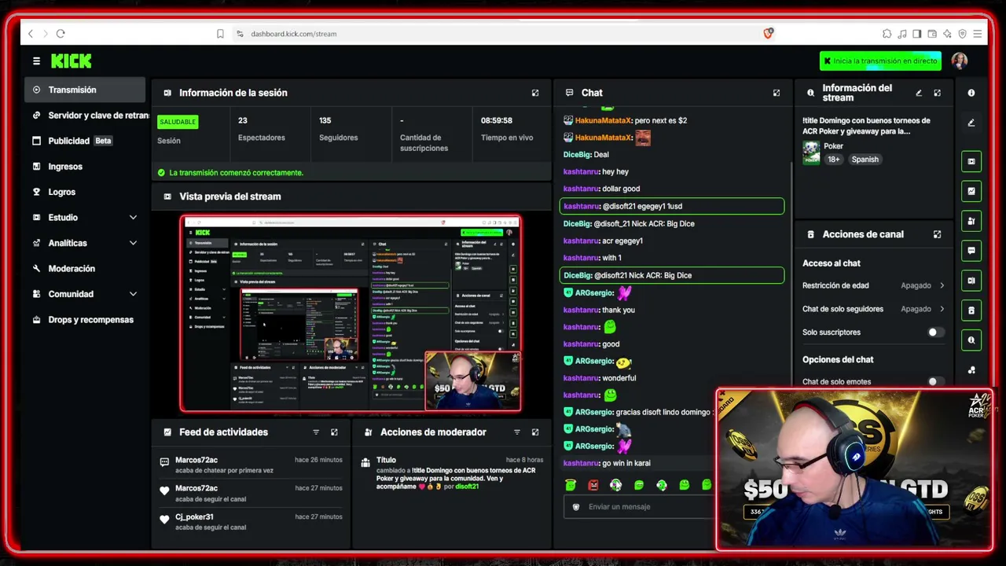
Task: Toggle moderator actions widget in right rail
Action: pyautogui.click(x=971, y=221)
